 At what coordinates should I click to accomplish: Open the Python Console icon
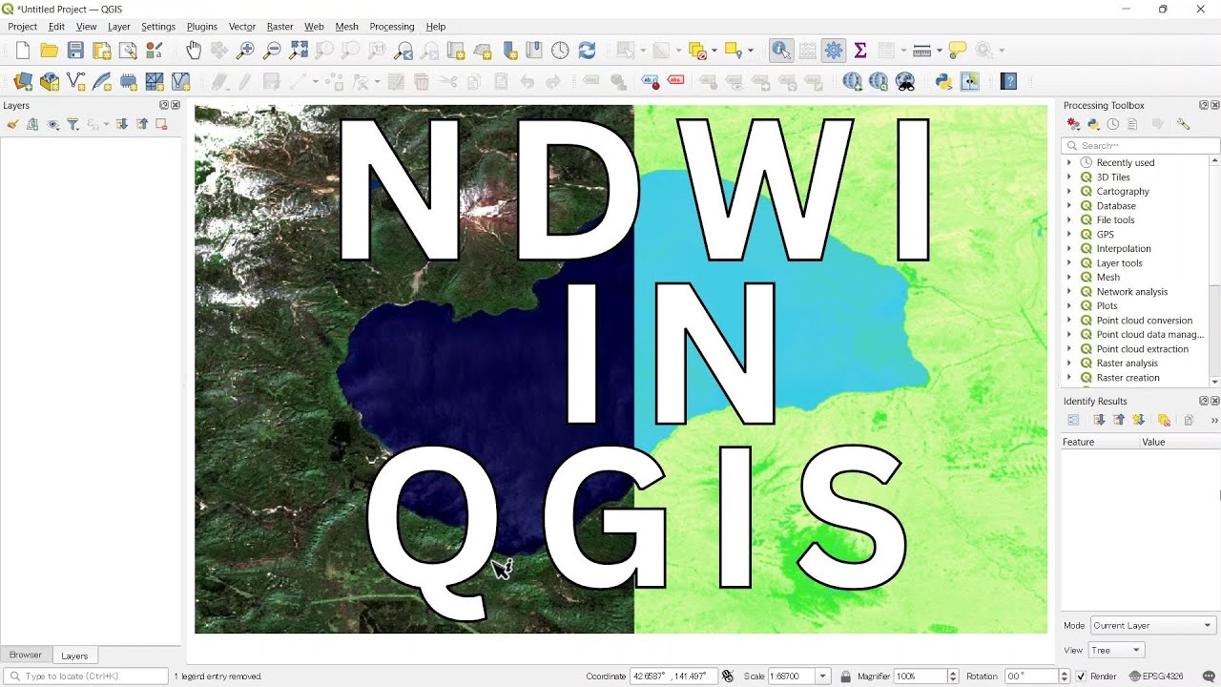coord(943,82)
